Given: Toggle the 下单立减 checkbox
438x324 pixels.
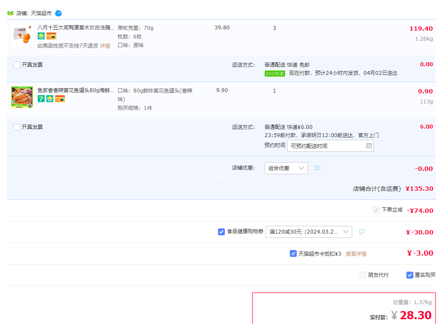Looking at the screenshot, I should pos(376,210).
